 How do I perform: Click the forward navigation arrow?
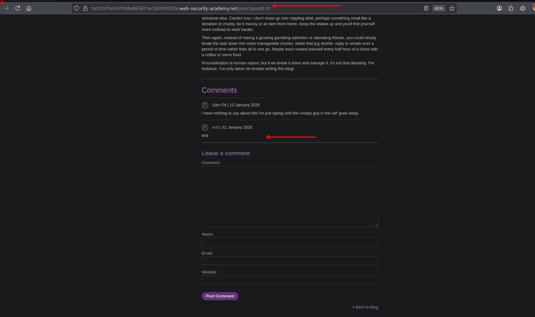[6, 8]
